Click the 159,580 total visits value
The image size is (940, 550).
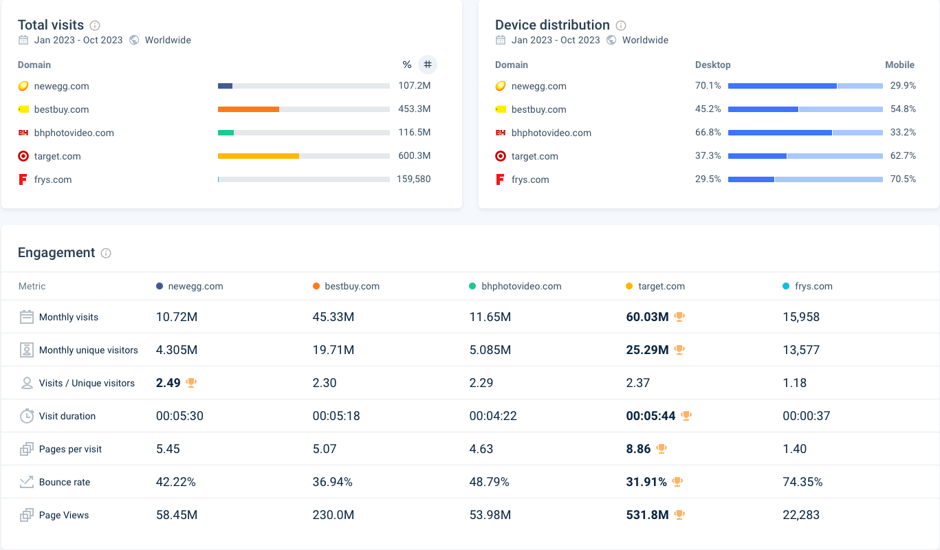(x=414, y=179)
